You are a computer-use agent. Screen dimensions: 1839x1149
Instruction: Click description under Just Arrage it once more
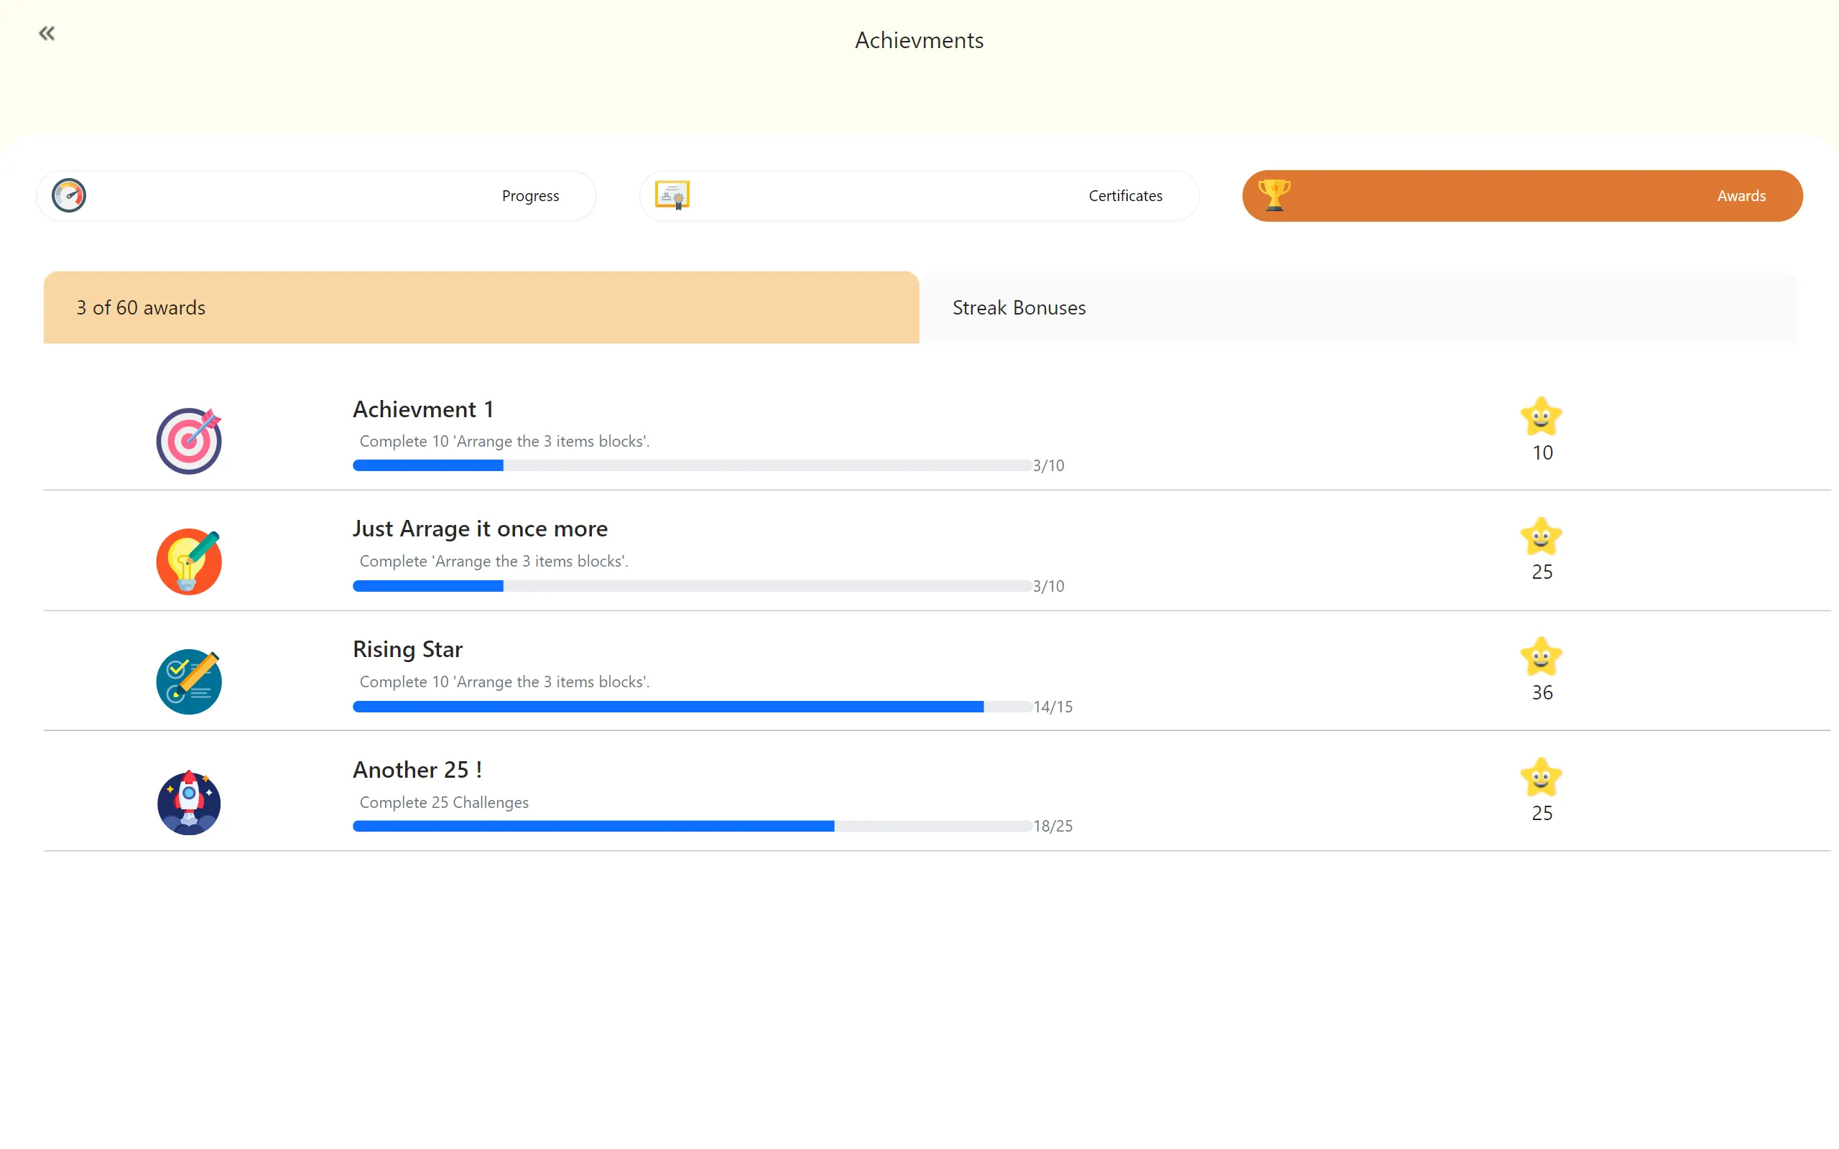(x=494, y=562)
